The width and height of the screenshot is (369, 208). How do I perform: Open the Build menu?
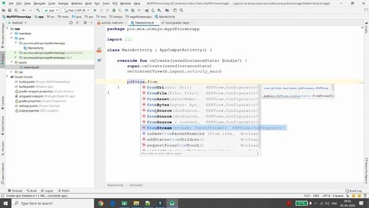click(88, 3)
